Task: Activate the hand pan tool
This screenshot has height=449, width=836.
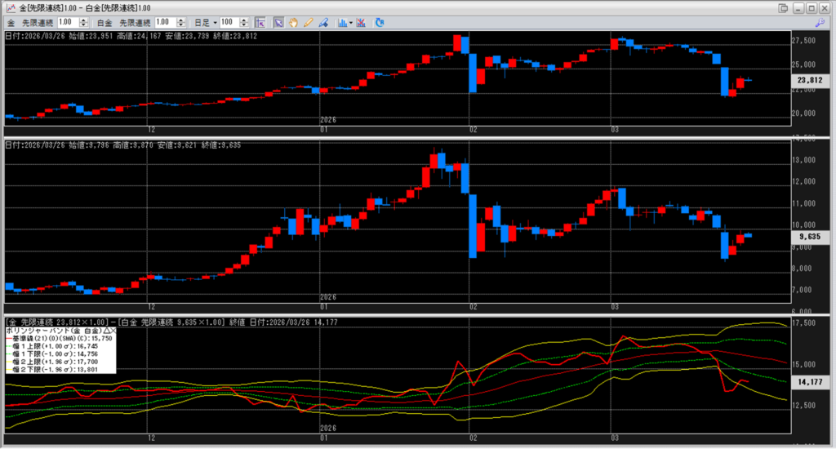Action: (293, 22)
